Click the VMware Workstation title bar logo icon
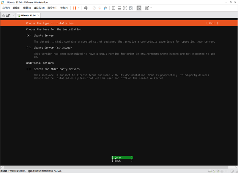 2,2
